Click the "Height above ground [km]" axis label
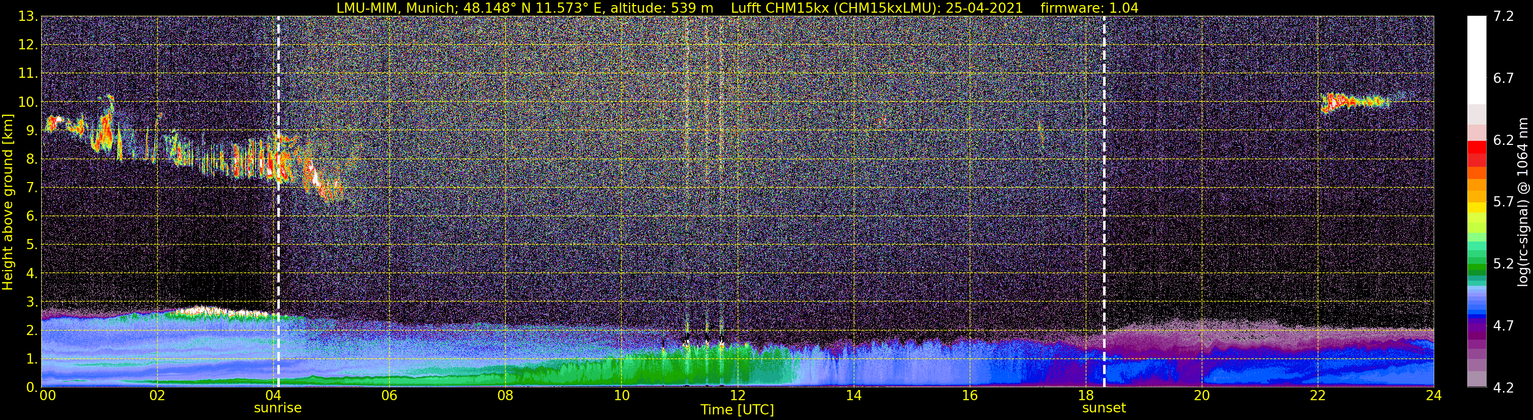The image size is (1533, 420). tap(8, 202)
